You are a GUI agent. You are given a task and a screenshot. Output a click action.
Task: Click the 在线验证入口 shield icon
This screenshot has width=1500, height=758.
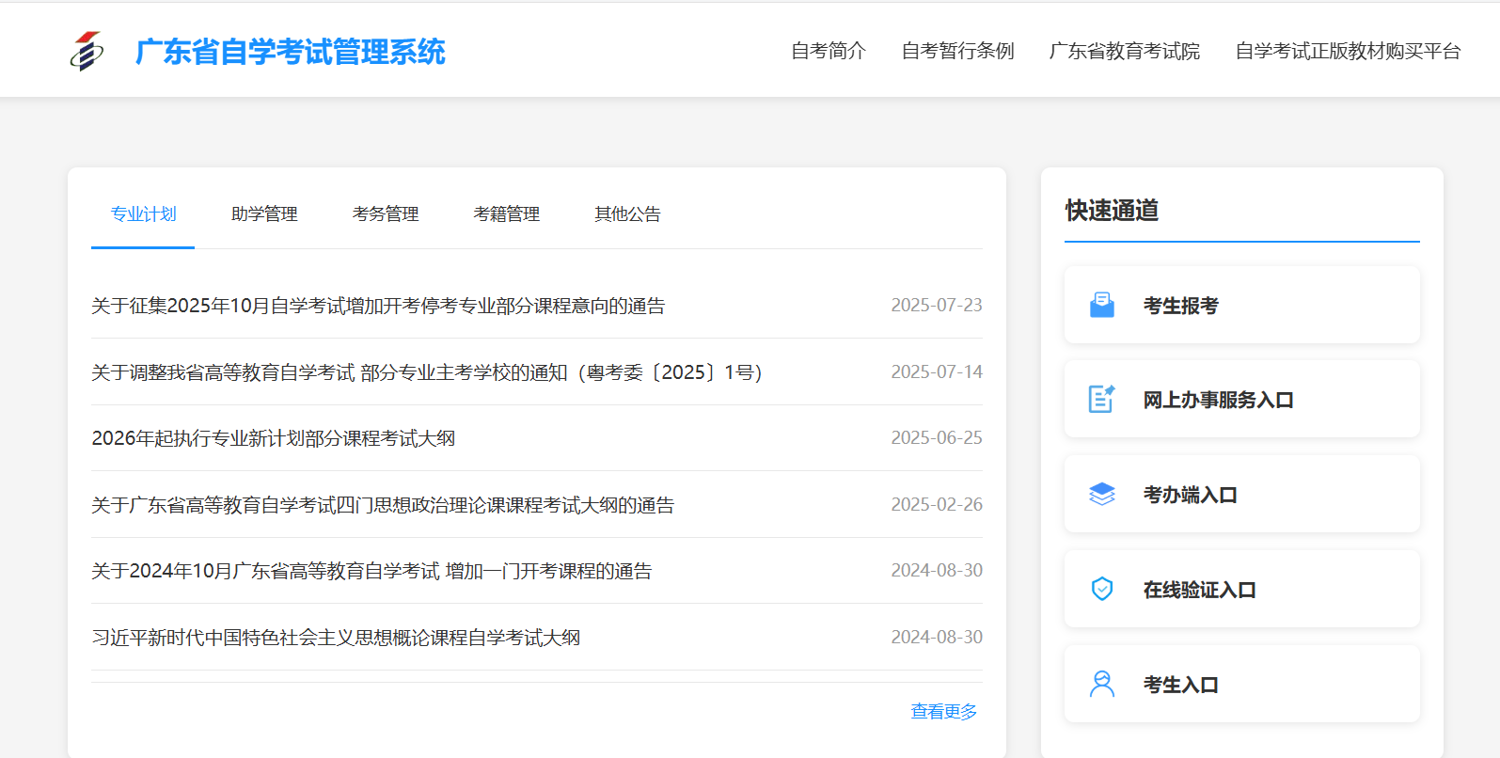click(x=1101, y=590)
